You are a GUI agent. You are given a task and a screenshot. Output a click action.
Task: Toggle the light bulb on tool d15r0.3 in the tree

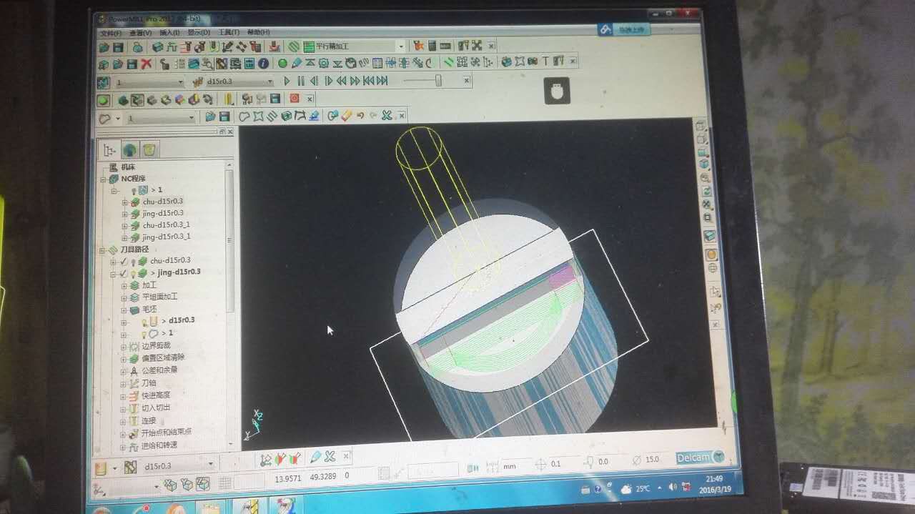pos(143,321)
